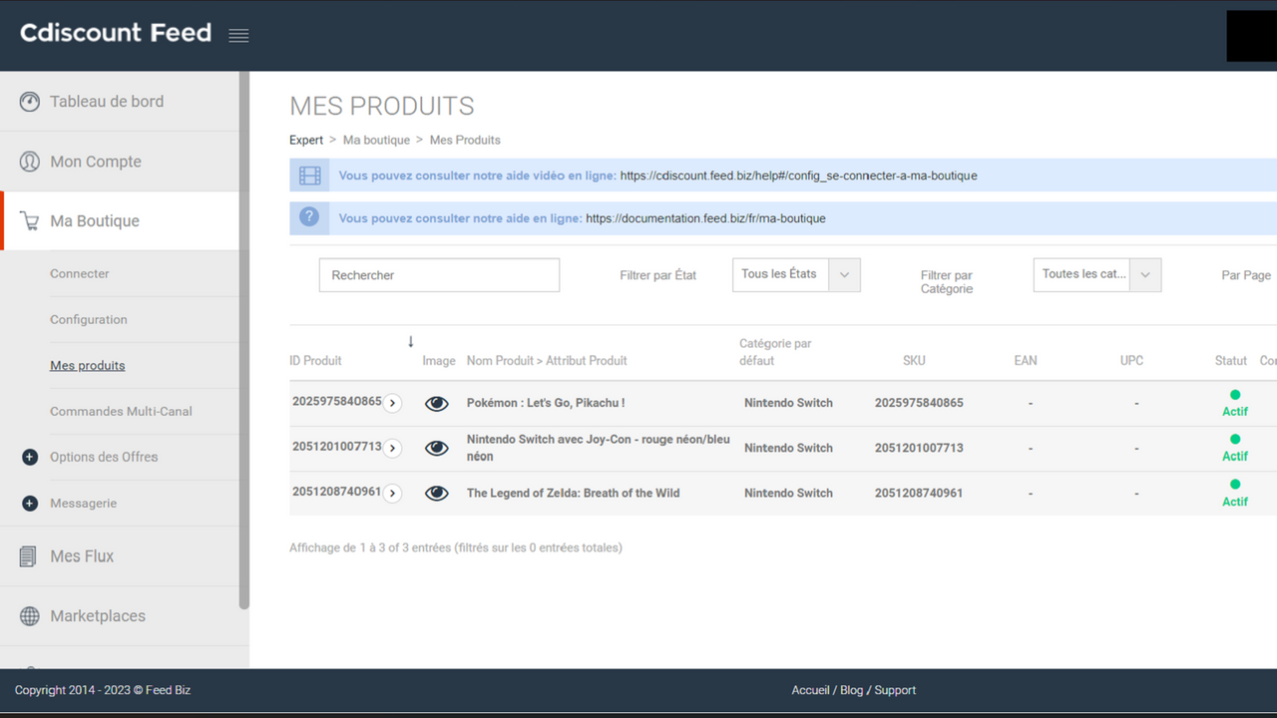
Task: Expand product row 2051208740961
Action: [x=393, y=494]
